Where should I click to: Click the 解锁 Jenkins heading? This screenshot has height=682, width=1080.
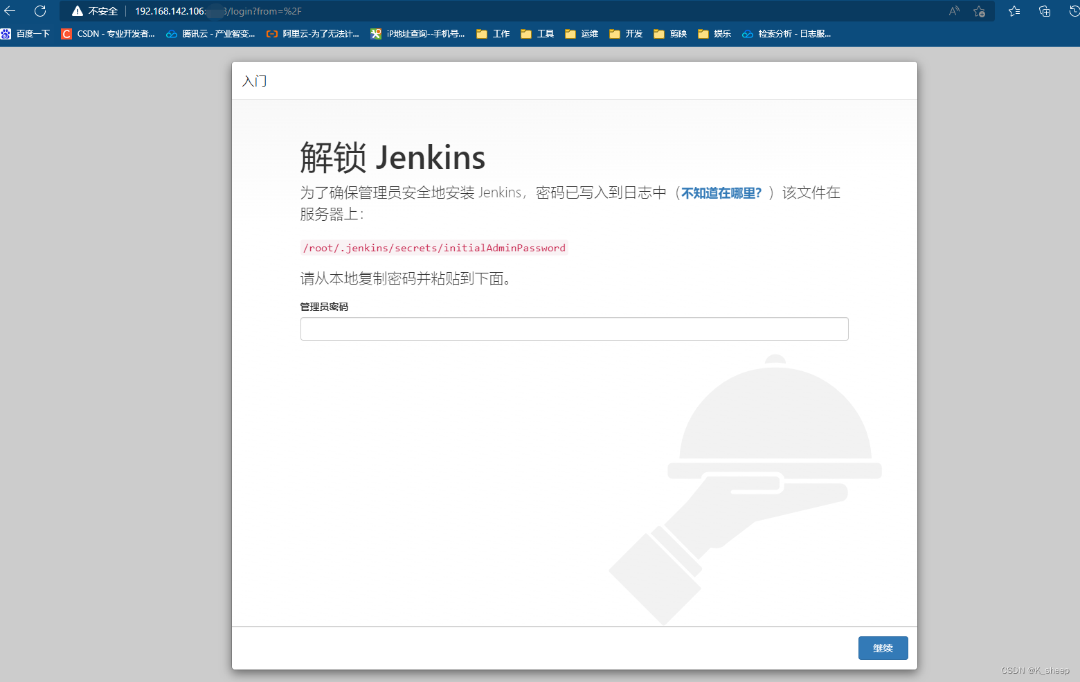point(393,157)
